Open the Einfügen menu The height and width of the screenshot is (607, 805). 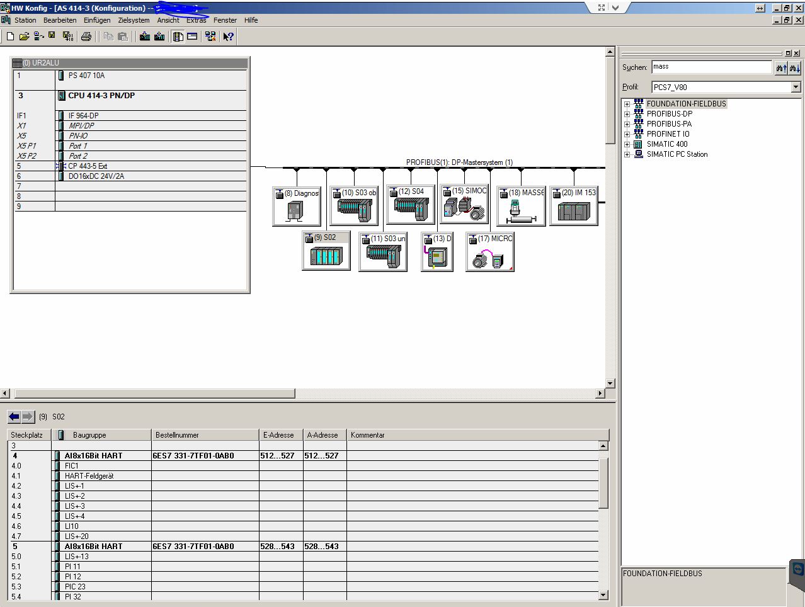(97, 20)
